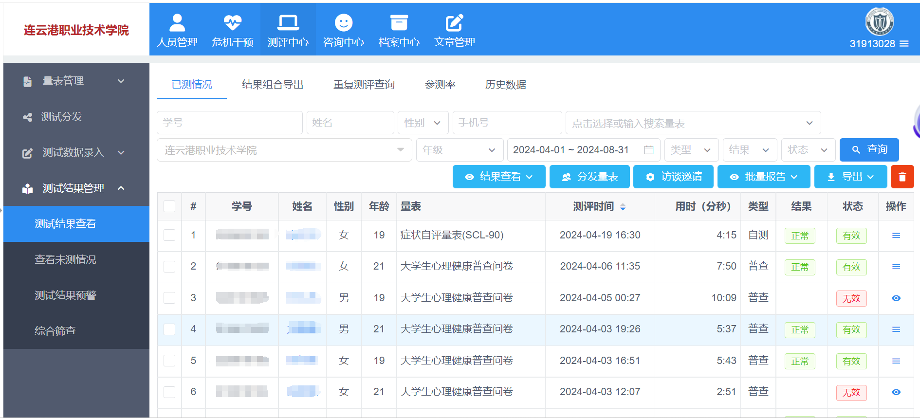Check the row 3 checkbox
Image resolution: width=920 pixels, height=418 pixels.
pyautogui.click(x=169, y=298)
